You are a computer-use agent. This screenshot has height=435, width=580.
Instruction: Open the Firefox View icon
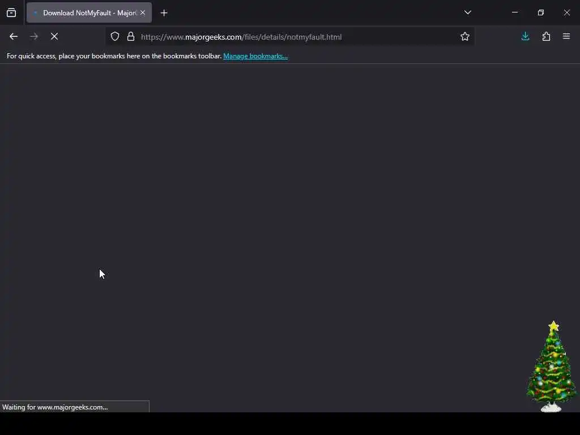click(x=11, y=13)
